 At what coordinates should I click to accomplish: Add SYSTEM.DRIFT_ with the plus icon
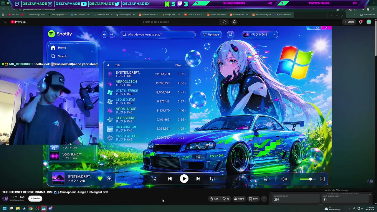pos(110,179)
